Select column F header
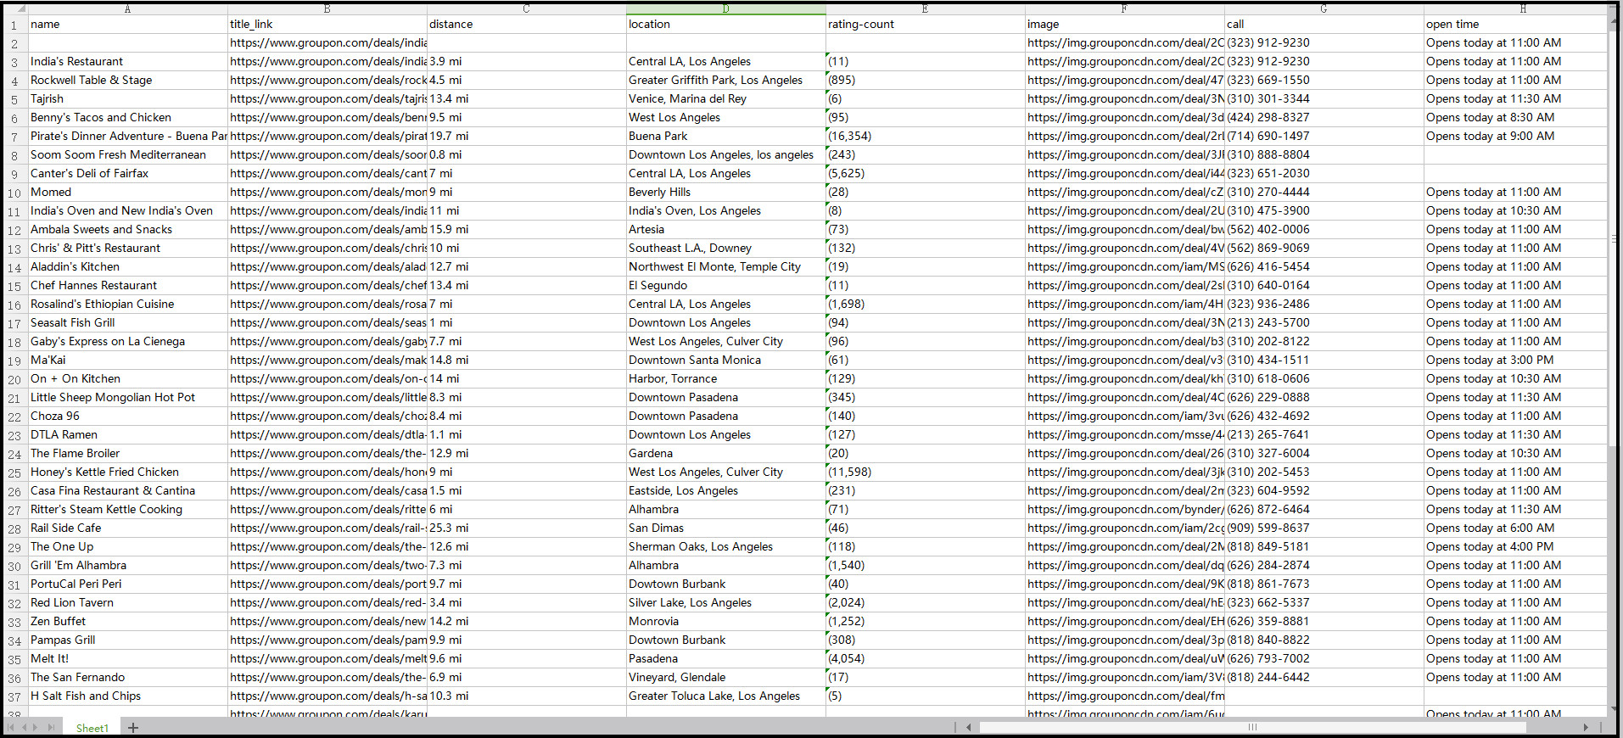Image resolution: width=1623 pixels, height=738 pixels. [x=1124, y=9]
